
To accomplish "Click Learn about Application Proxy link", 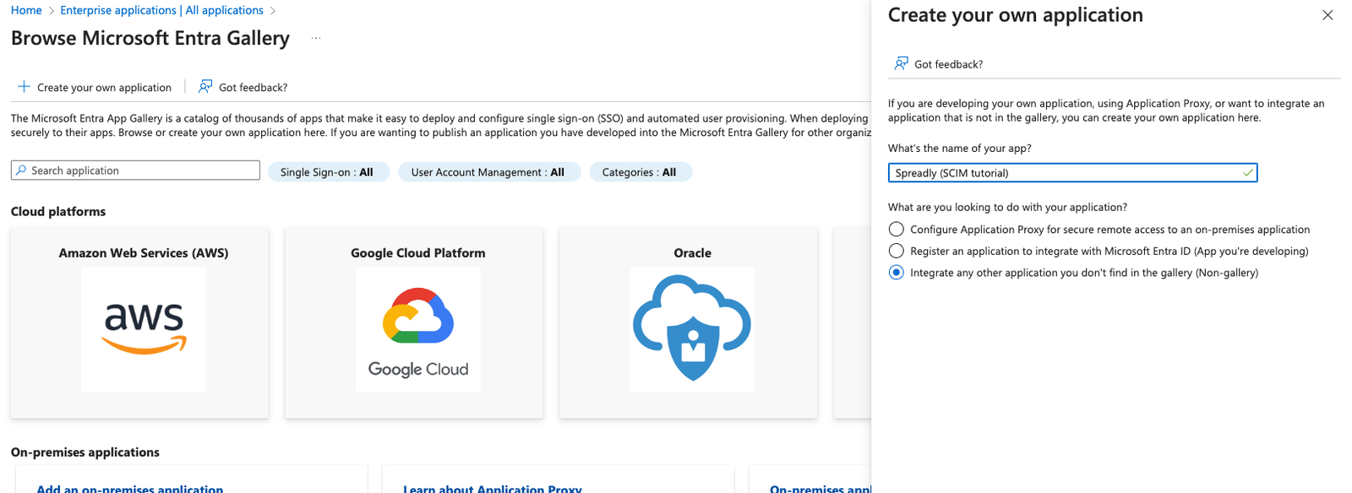I will [493, 488].
